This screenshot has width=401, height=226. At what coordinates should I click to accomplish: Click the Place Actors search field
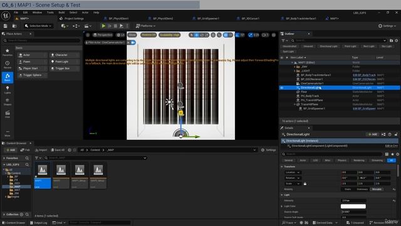point(42,40)
